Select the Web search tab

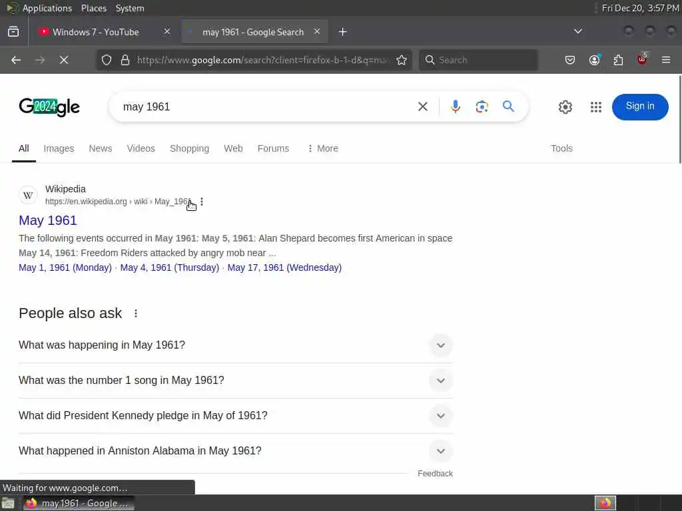point(233,148)
